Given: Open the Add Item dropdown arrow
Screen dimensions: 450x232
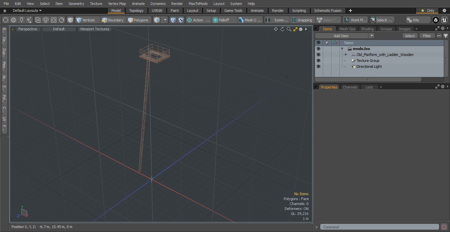Looking at the screenshot, I should [x=372, y=36].
